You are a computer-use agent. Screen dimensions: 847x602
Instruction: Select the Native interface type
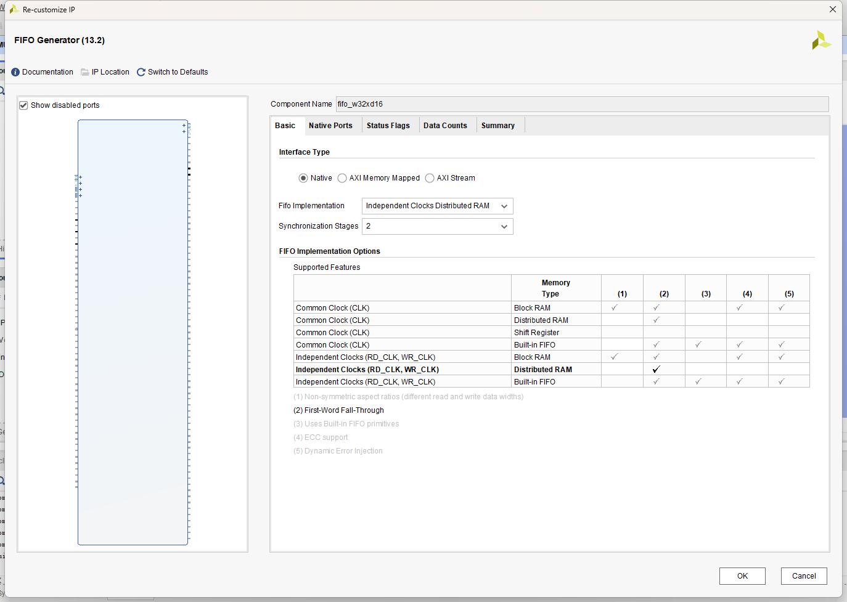click(x=303, y=178)
